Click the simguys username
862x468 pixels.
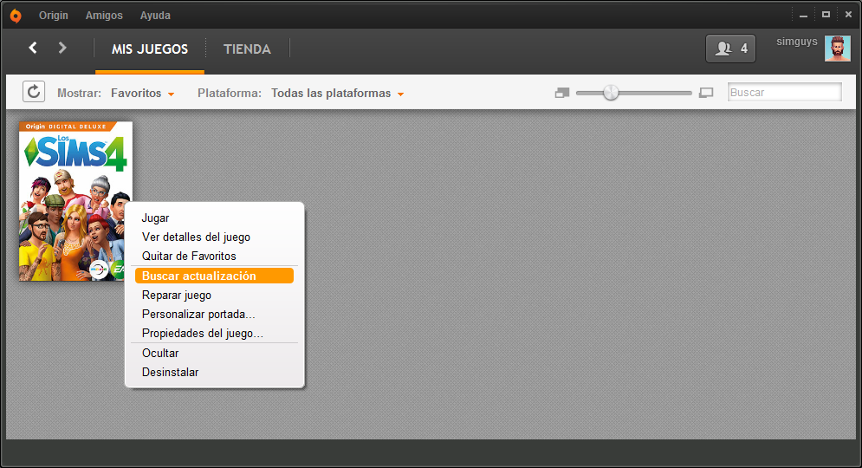[796, 42]
